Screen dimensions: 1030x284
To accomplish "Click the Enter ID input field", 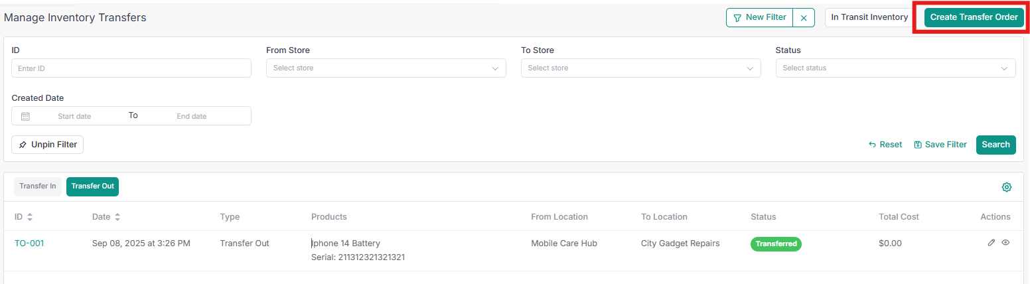I will point(131,68).
